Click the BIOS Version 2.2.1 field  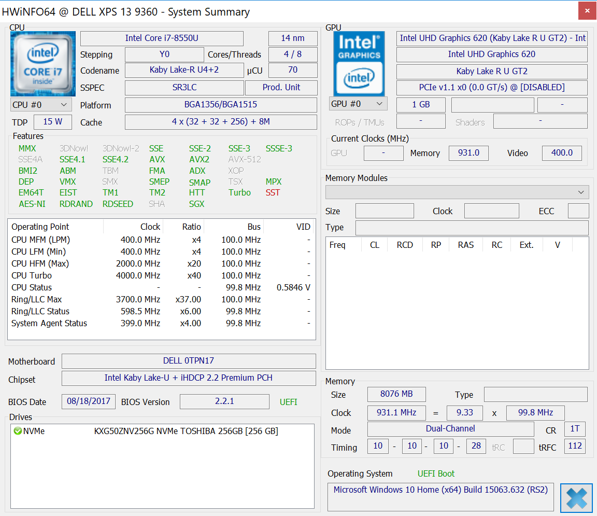tap(224, 401)
